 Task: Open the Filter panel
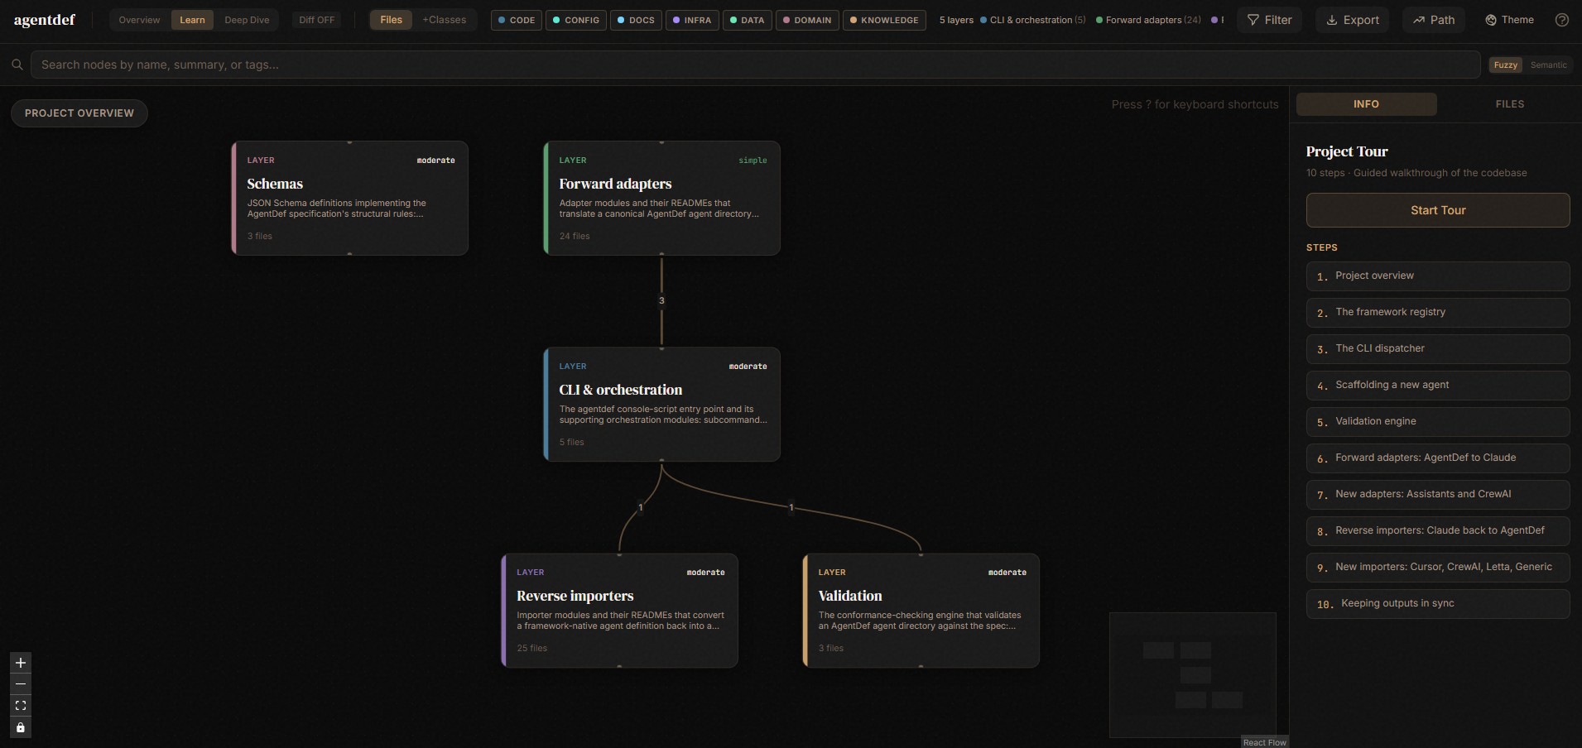(1269, 20)
